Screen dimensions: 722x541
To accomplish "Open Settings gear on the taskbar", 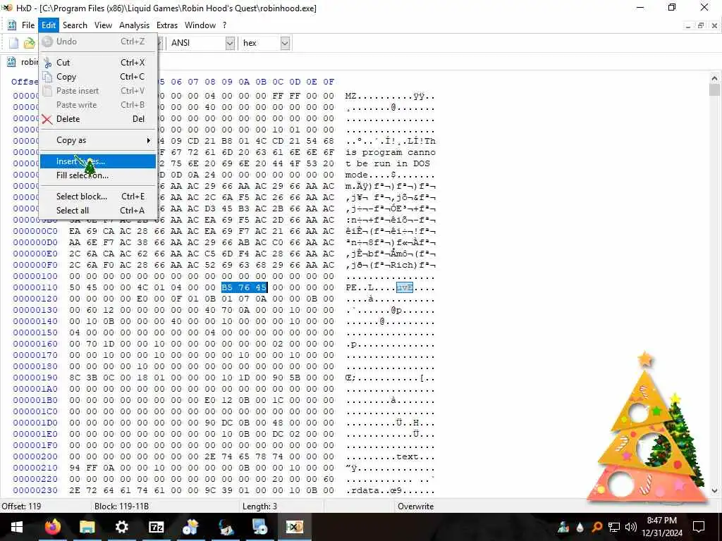I will [121, 527].
